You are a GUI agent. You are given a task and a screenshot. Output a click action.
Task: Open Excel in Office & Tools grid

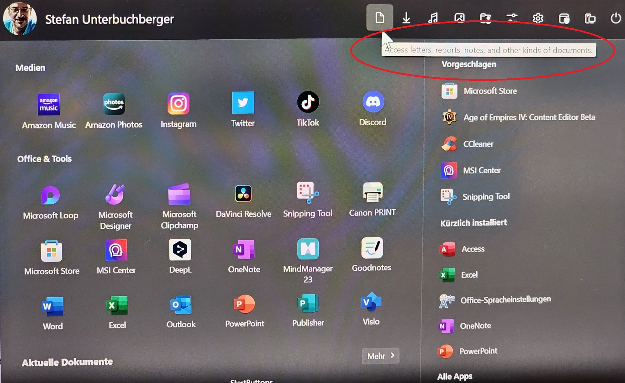pyautogui.click(x=117, y=312)
